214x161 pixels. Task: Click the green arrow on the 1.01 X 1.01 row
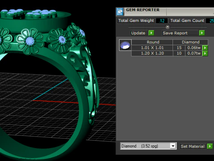tap(205, 48)
